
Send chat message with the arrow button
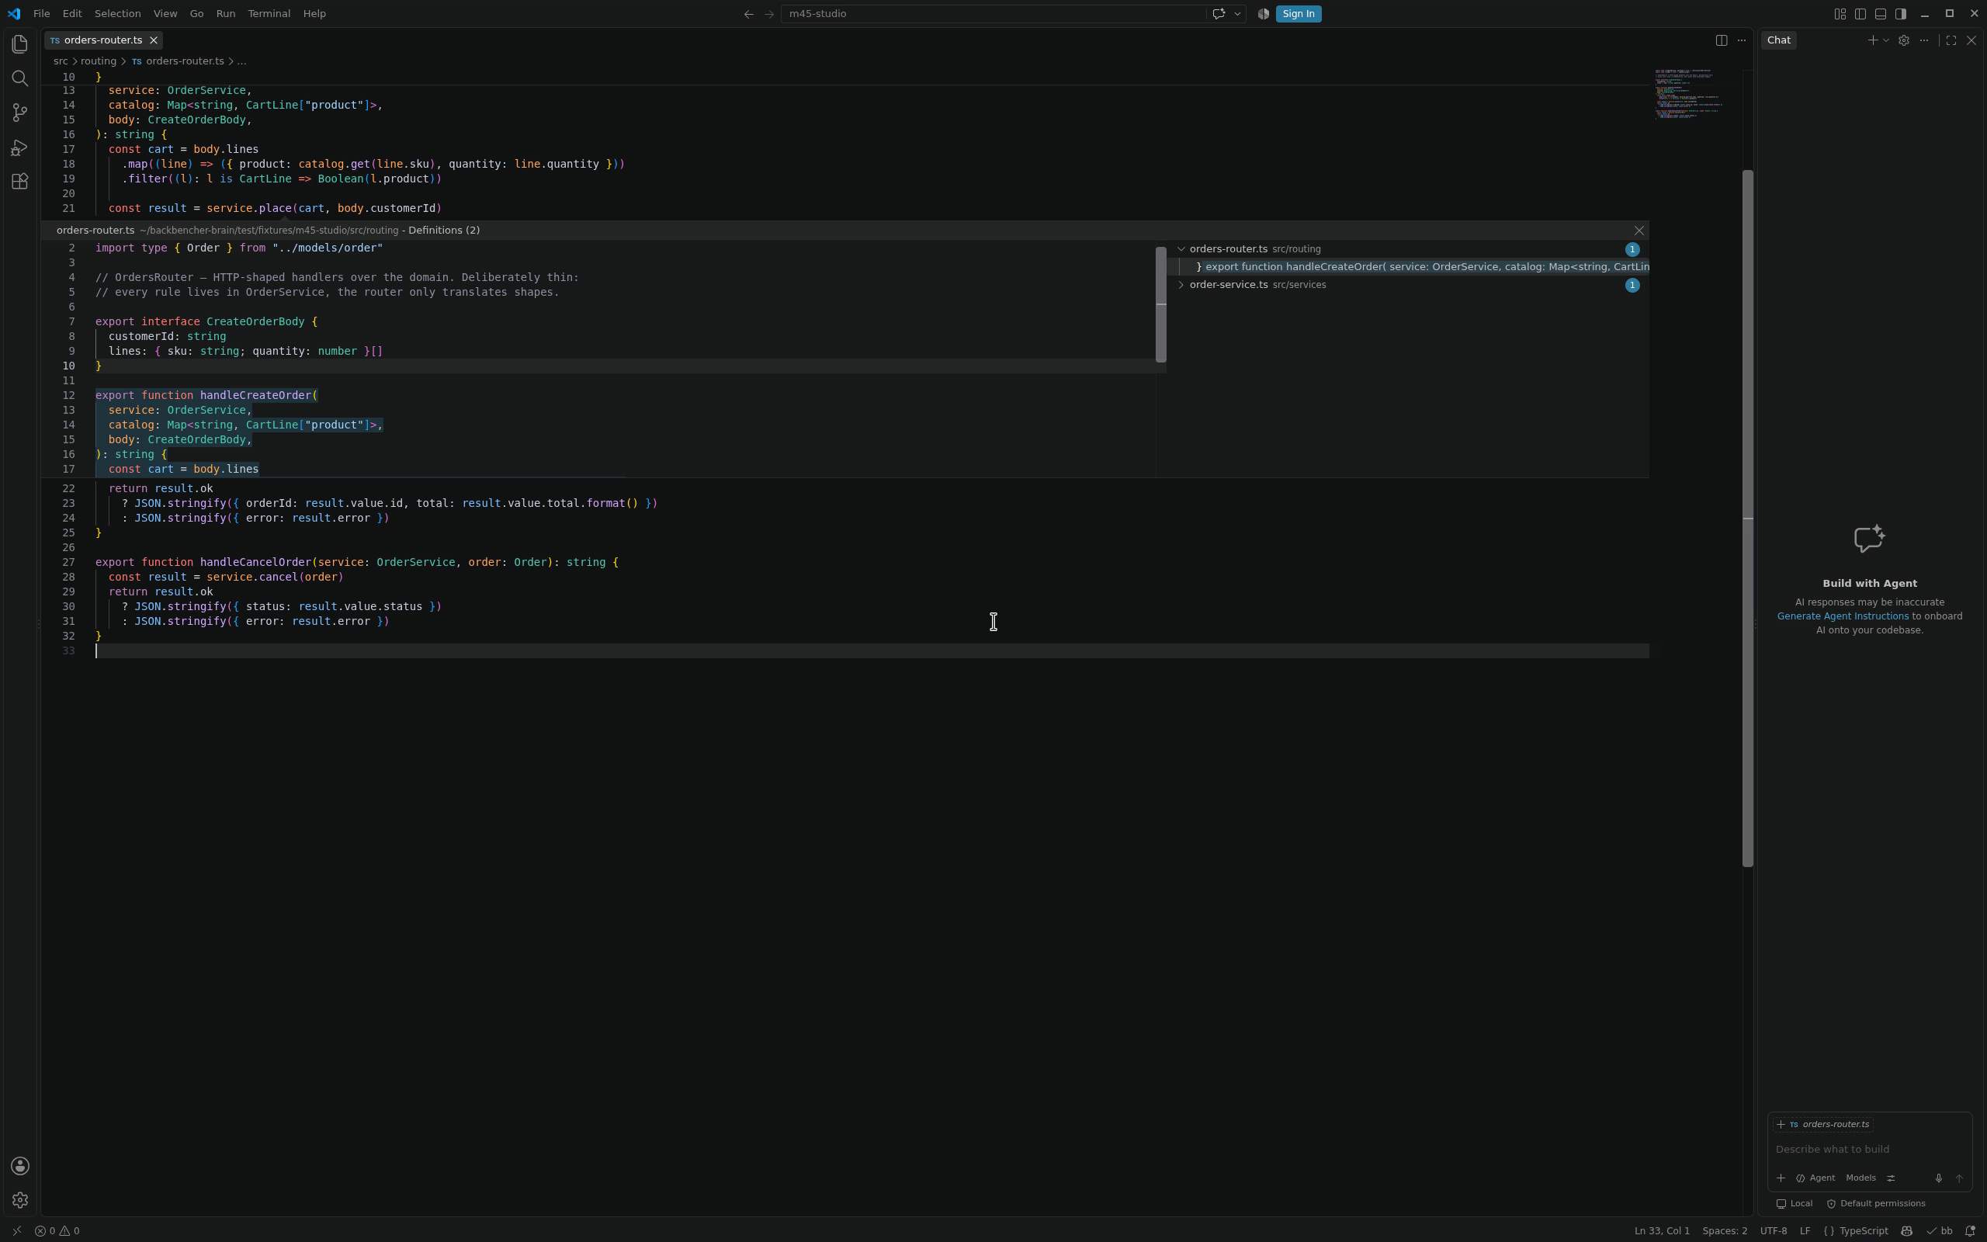[x=1959, y=1178]
